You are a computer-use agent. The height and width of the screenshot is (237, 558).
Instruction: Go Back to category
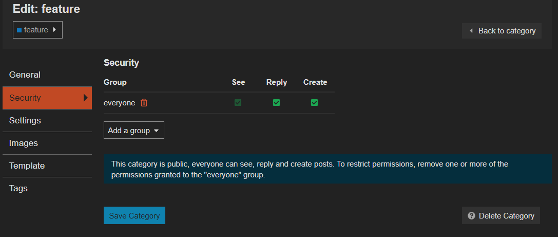click(x=502, y=31)
